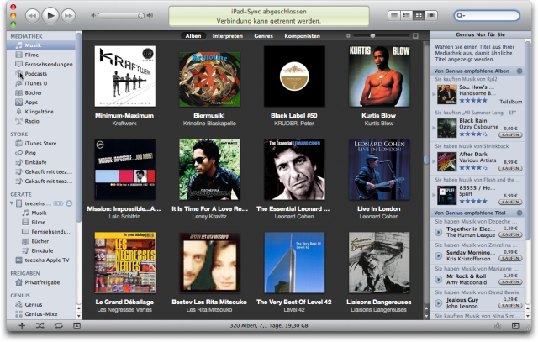Buy Black Rain by Ozzy Osbourne
This screenshot has width=538, height=342.
coord(510,134)
